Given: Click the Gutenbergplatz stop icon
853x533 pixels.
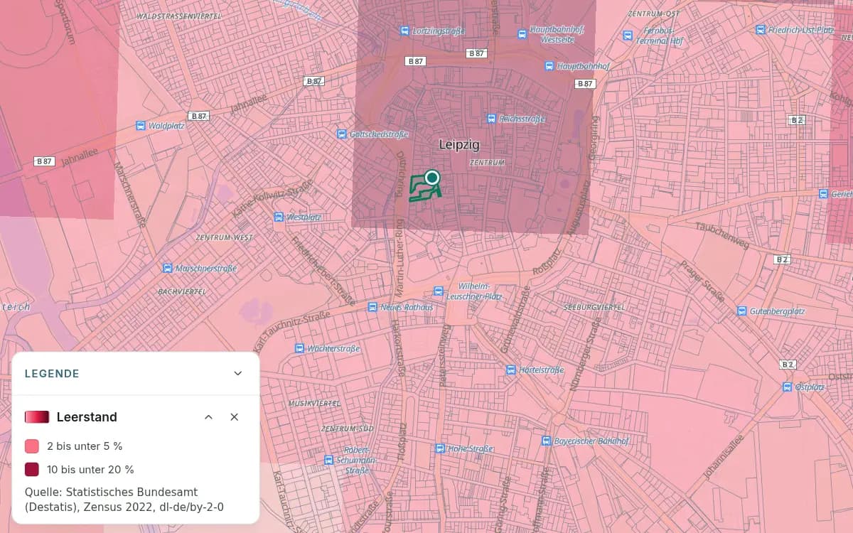Looking at the screenshot, I should [x=742, y=311].
